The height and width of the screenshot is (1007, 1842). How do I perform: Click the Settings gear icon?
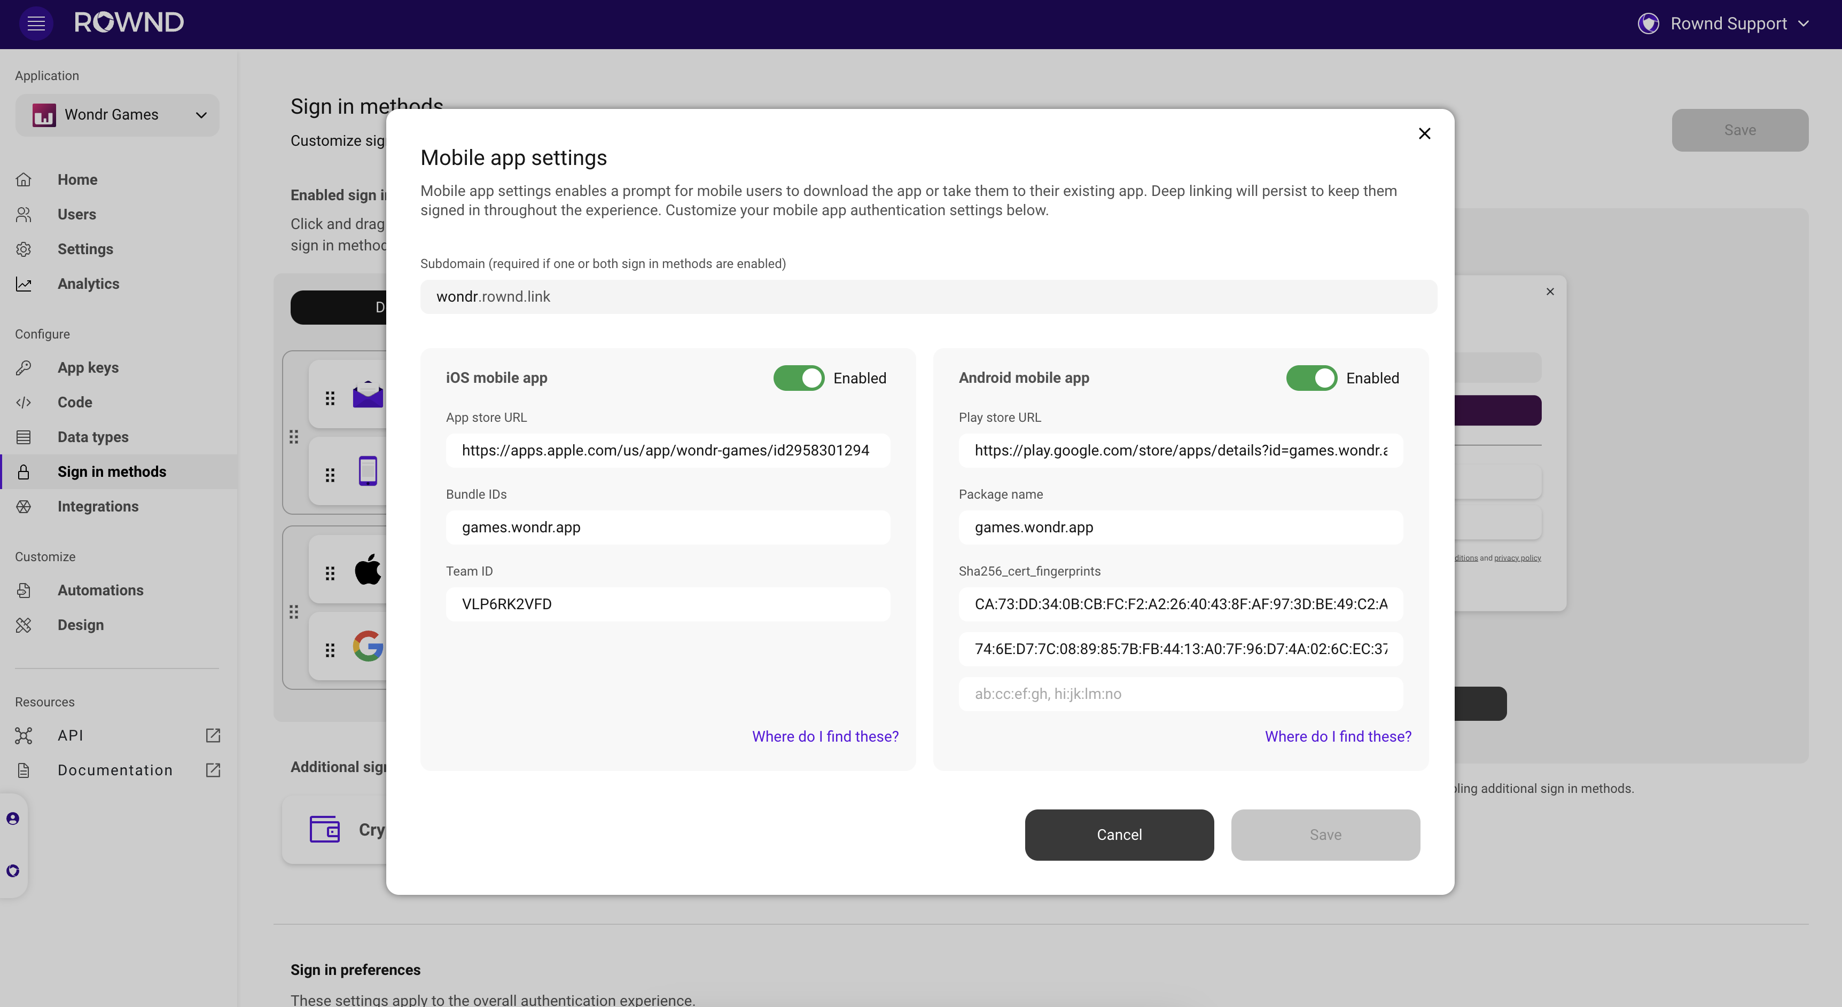(x=25, y=249)
